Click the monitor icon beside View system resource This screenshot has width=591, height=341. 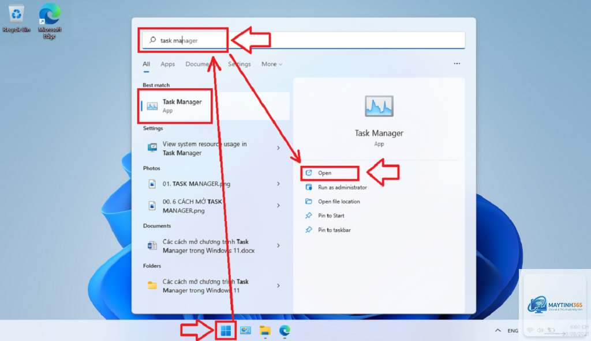click(152, 148)
